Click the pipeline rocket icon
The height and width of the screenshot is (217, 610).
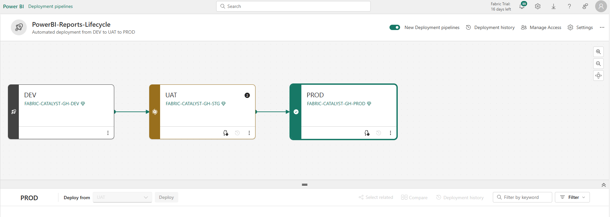coord(19,27)
